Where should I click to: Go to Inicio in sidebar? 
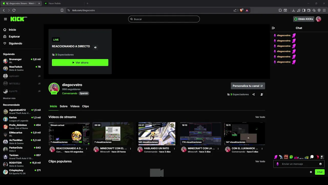click(x=12, y=30)
